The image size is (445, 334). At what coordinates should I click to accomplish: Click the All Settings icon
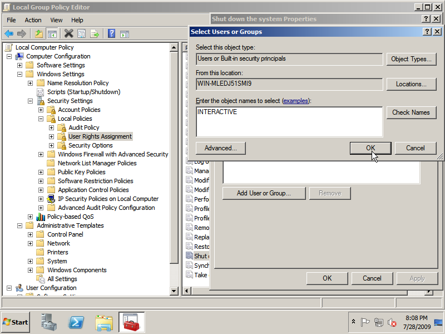41,279
